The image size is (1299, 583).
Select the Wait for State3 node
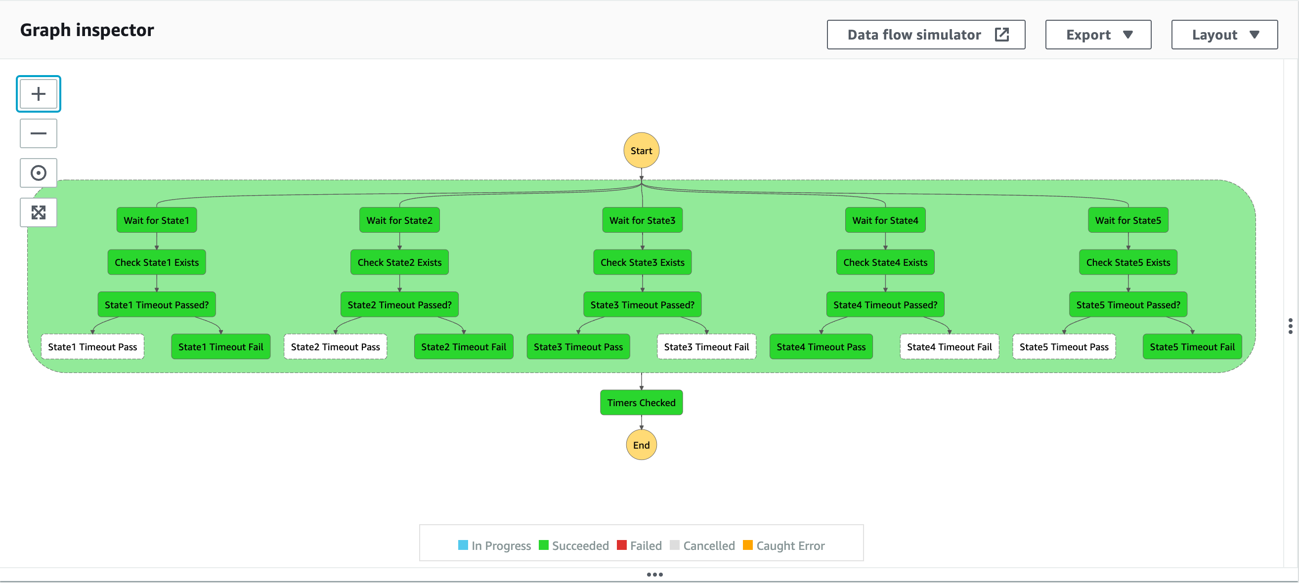click(642, 220)
